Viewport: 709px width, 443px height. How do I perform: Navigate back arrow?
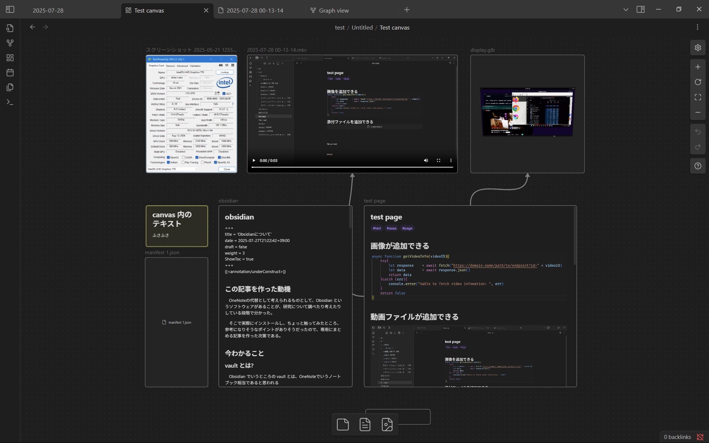click(x=33, y=27)
